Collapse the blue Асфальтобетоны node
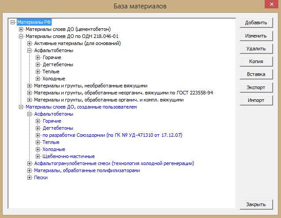This screenshot has height=218, width=281. (x=29, y=114)
